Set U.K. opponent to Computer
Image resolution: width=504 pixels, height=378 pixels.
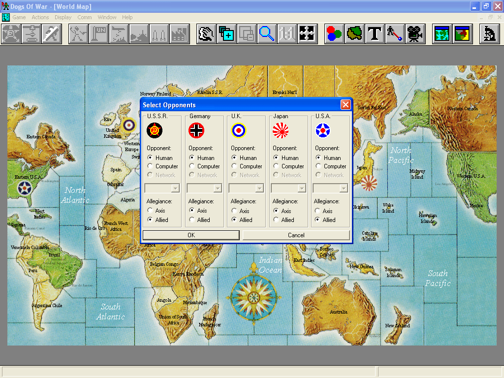(247, 166)
